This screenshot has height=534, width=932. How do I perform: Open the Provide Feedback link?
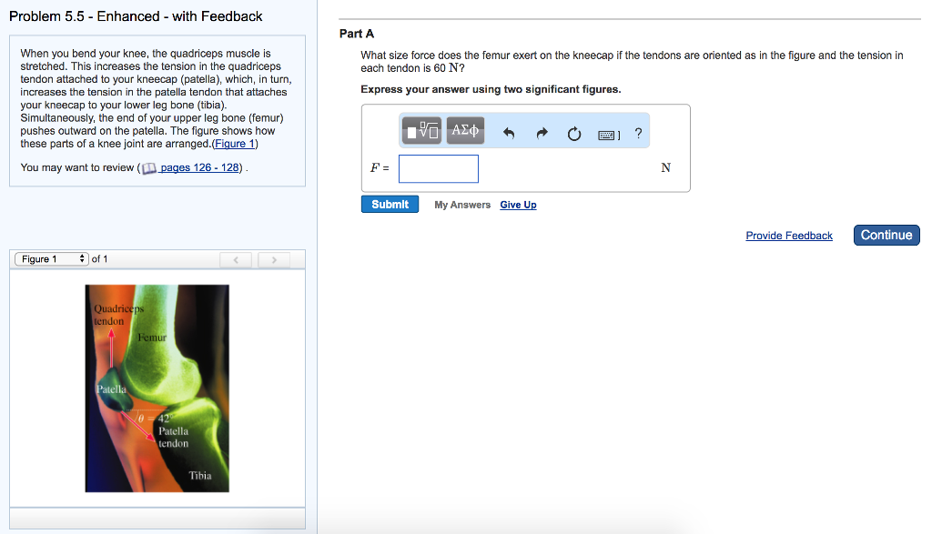coord(789,236)
